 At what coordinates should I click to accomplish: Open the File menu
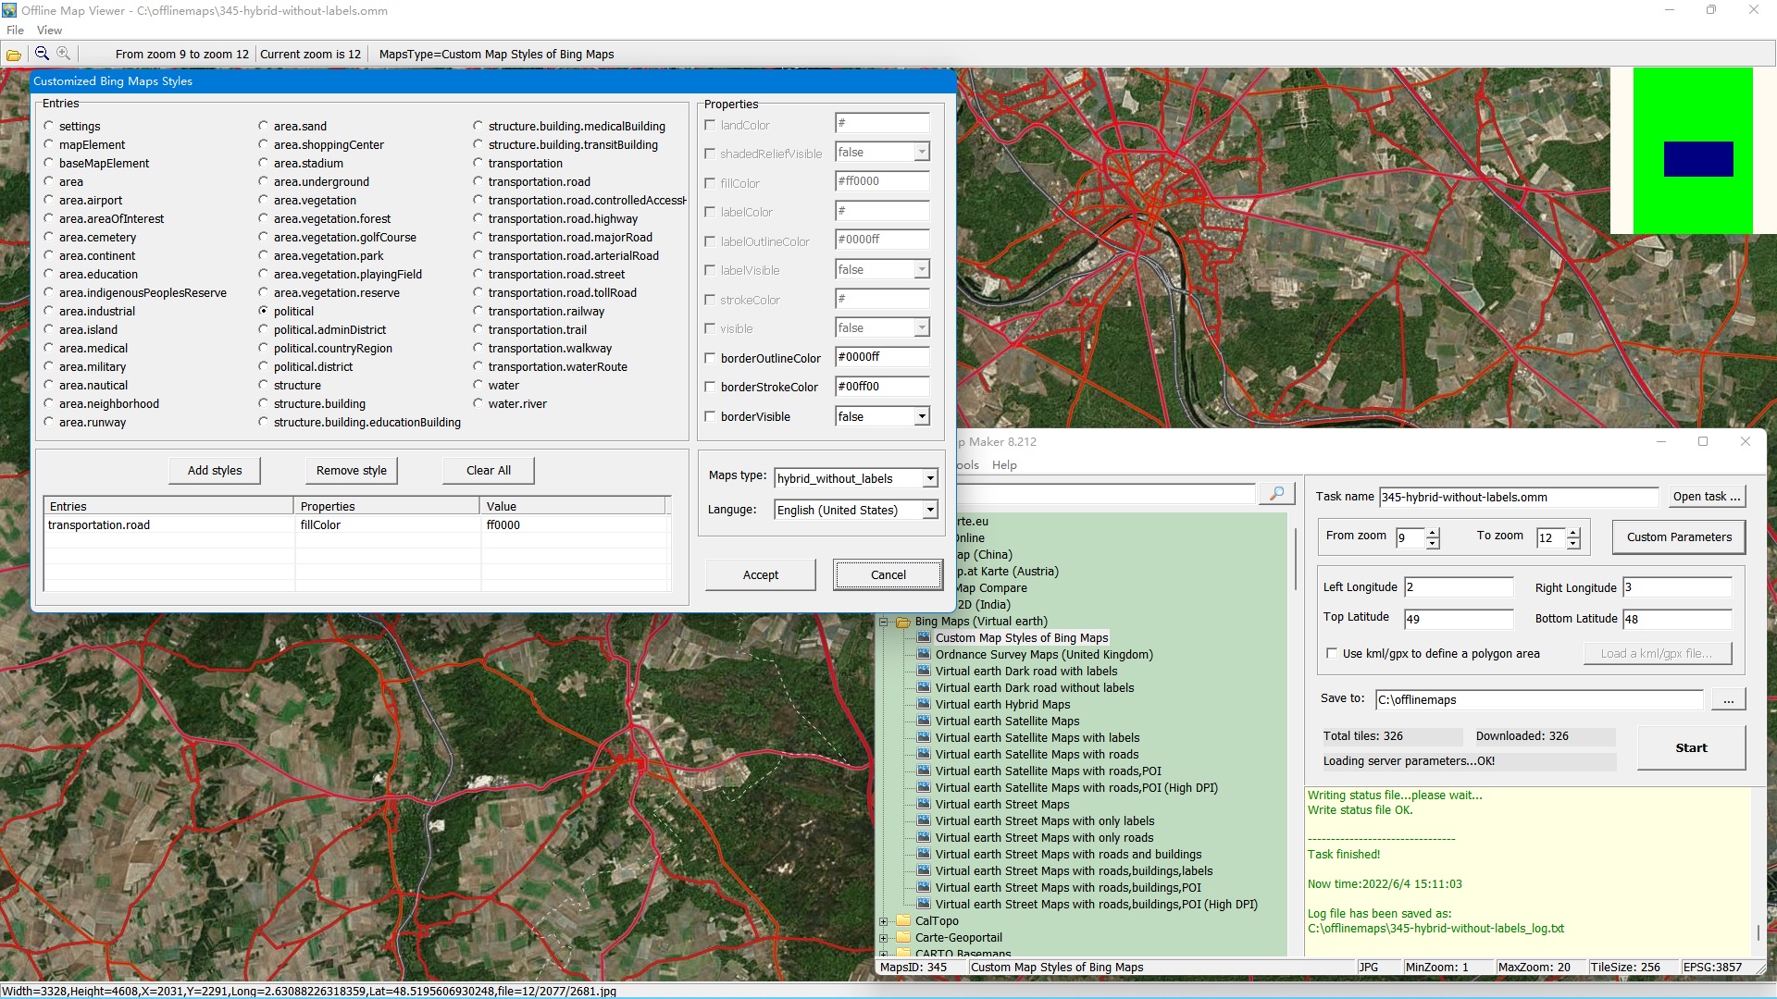pos(15,30)
